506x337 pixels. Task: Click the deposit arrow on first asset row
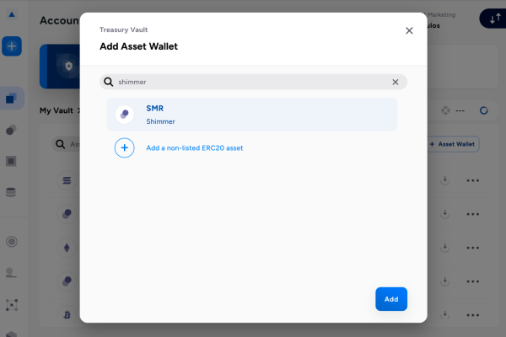[444, 180]
